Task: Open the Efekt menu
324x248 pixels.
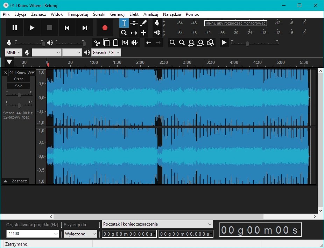Action: [x=134, y=14]
